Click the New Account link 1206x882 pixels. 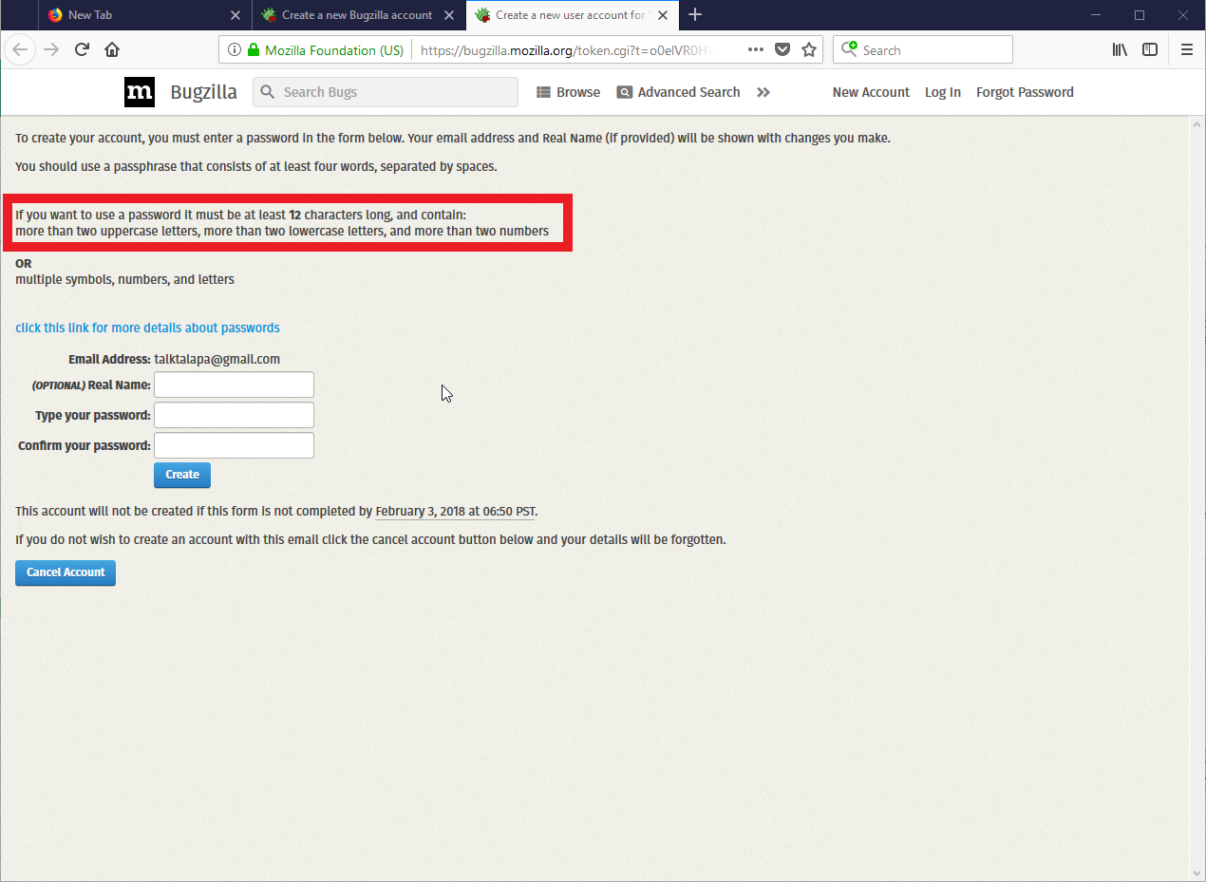(871, 92)
